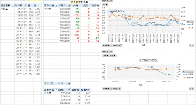Expand entire field plus button on bottom chart
The width and height of the screenshot is (196, 105).
[x=190, y=89]
